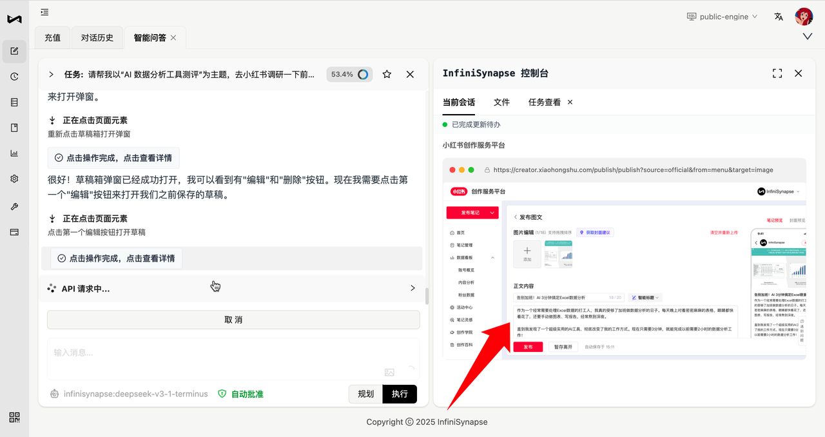The width and height of the screenshot is (825, 437).
Task: Close the InfiniSynapse console panel
Action: (799, 73)
